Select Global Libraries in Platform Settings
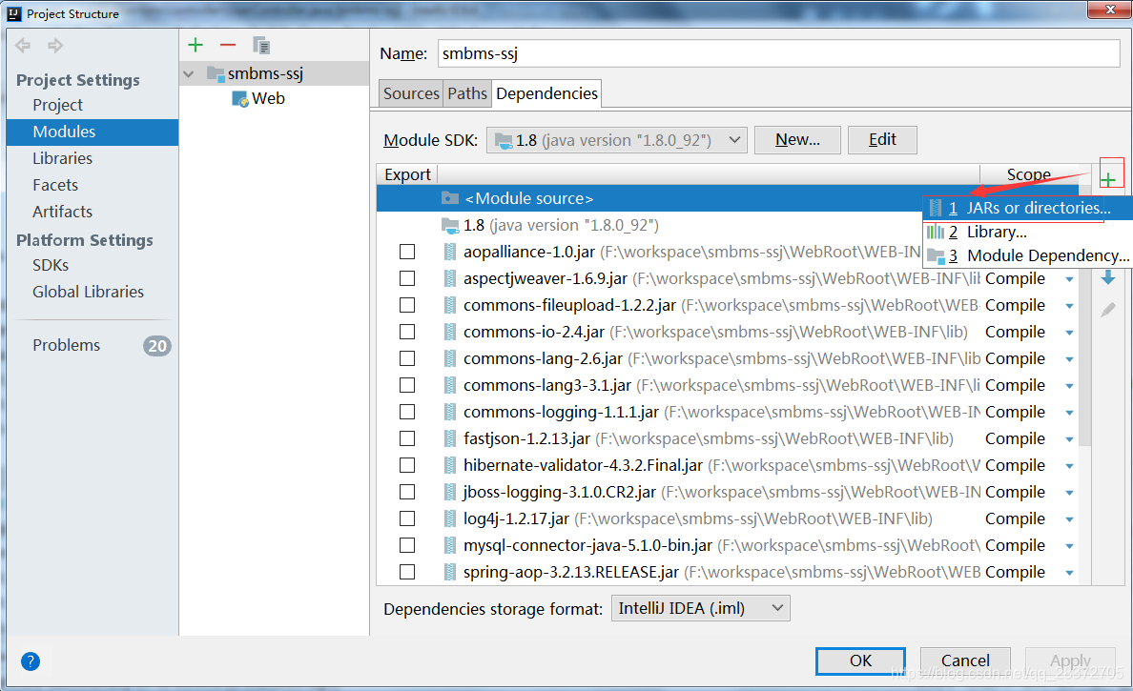 click(x=93, y=292)
